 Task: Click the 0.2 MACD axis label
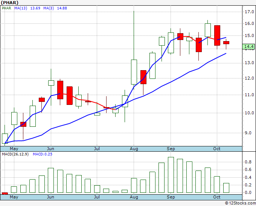(x=248, y=185)
